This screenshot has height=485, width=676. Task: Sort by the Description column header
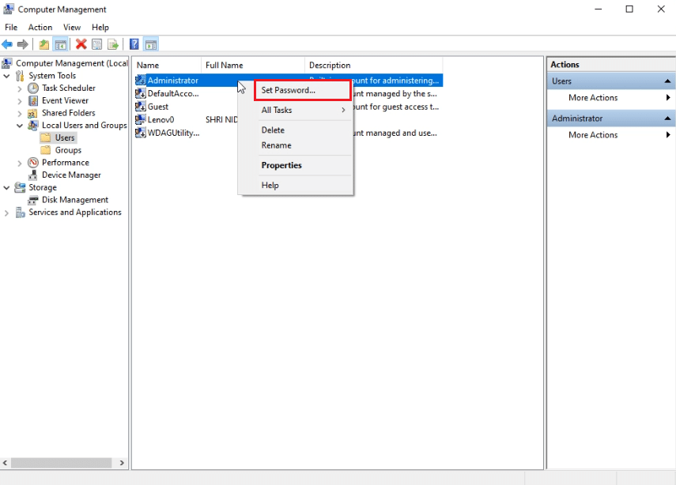coord(373,65)
